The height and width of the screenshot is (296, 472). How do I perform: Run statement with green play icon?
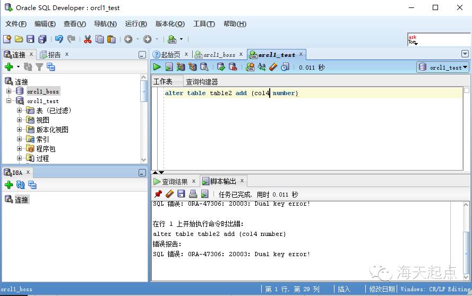[157, 67]
